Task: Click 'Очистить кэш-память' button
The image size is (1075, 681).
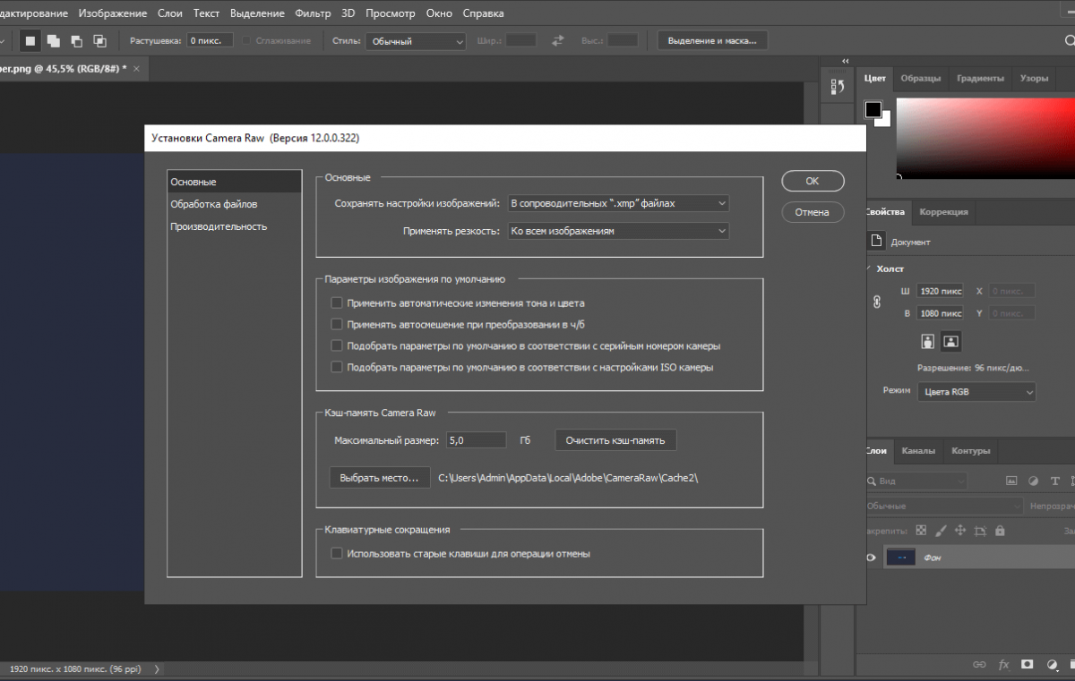Action: 615,440
